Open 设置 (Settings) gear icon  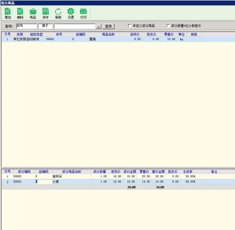[x=71, y=13]
